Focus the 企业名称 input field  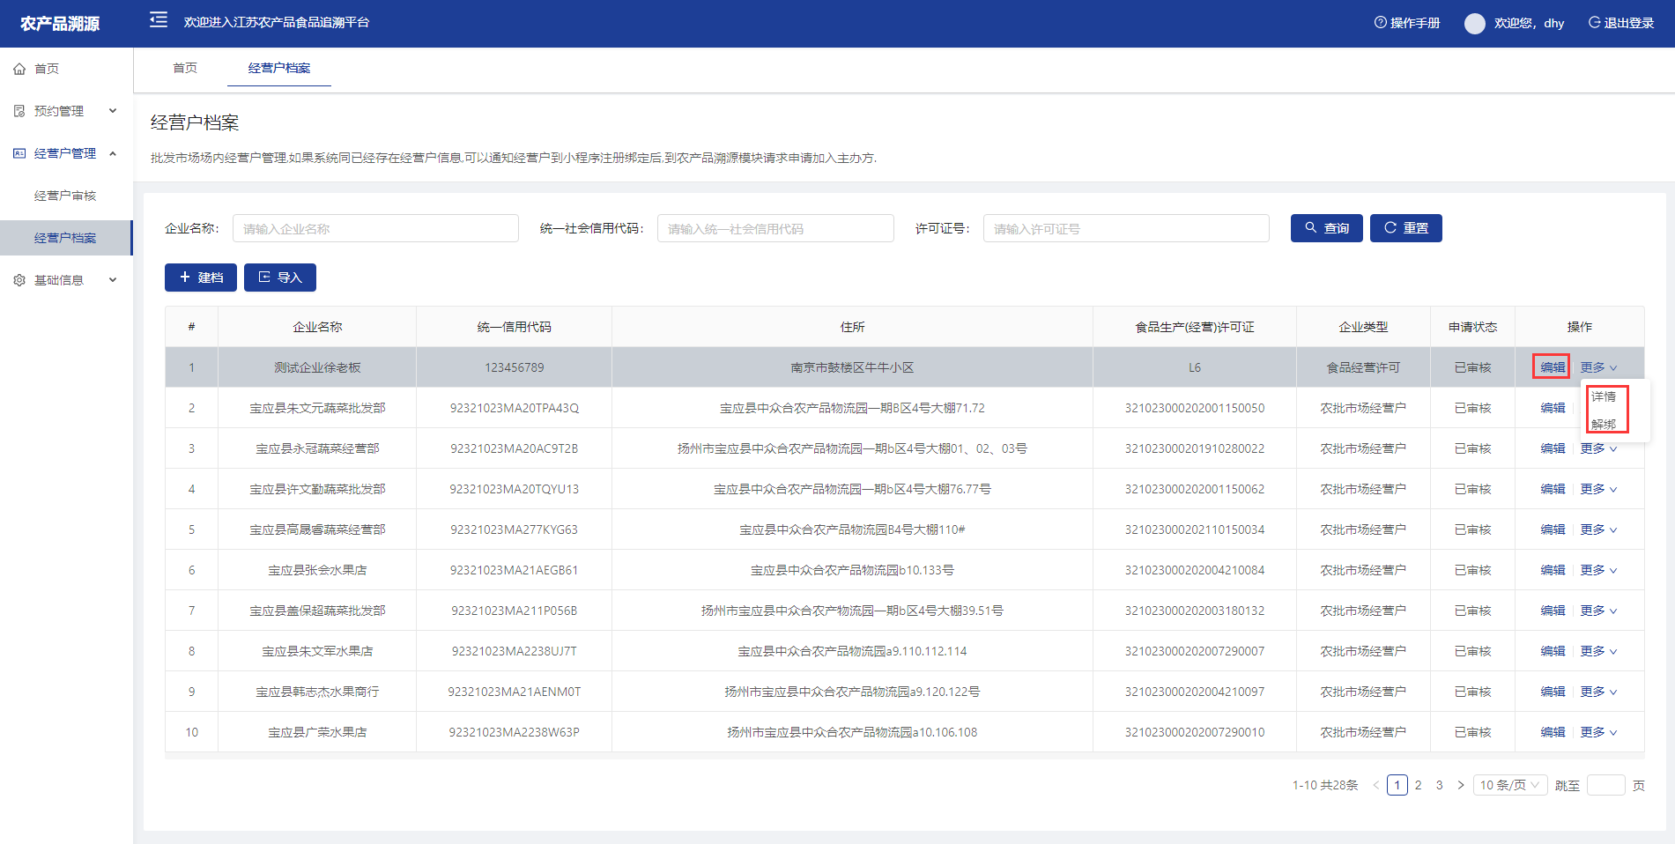coord(375,229)
